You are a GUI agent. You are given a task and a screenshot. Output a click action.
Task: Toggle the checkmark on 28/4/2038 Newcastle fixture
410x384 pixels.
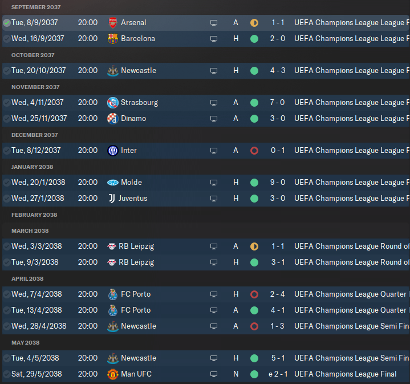pos(6,326)
